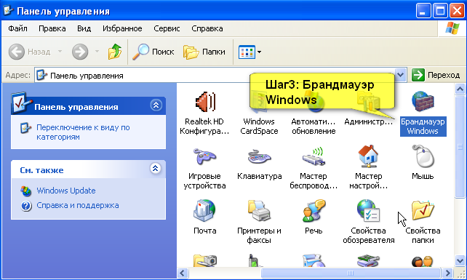Minimize the Control Panel window
The height and width of the screenshot is (280, 467).
click(x=423, y=11)
